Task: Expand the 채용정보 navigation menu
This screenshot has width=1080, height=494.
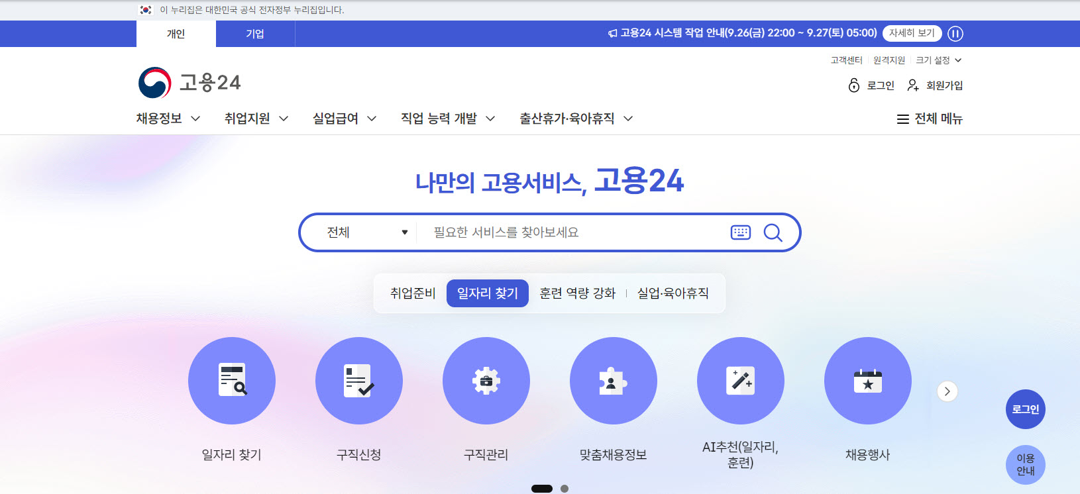Action: [x=168, y=119]
